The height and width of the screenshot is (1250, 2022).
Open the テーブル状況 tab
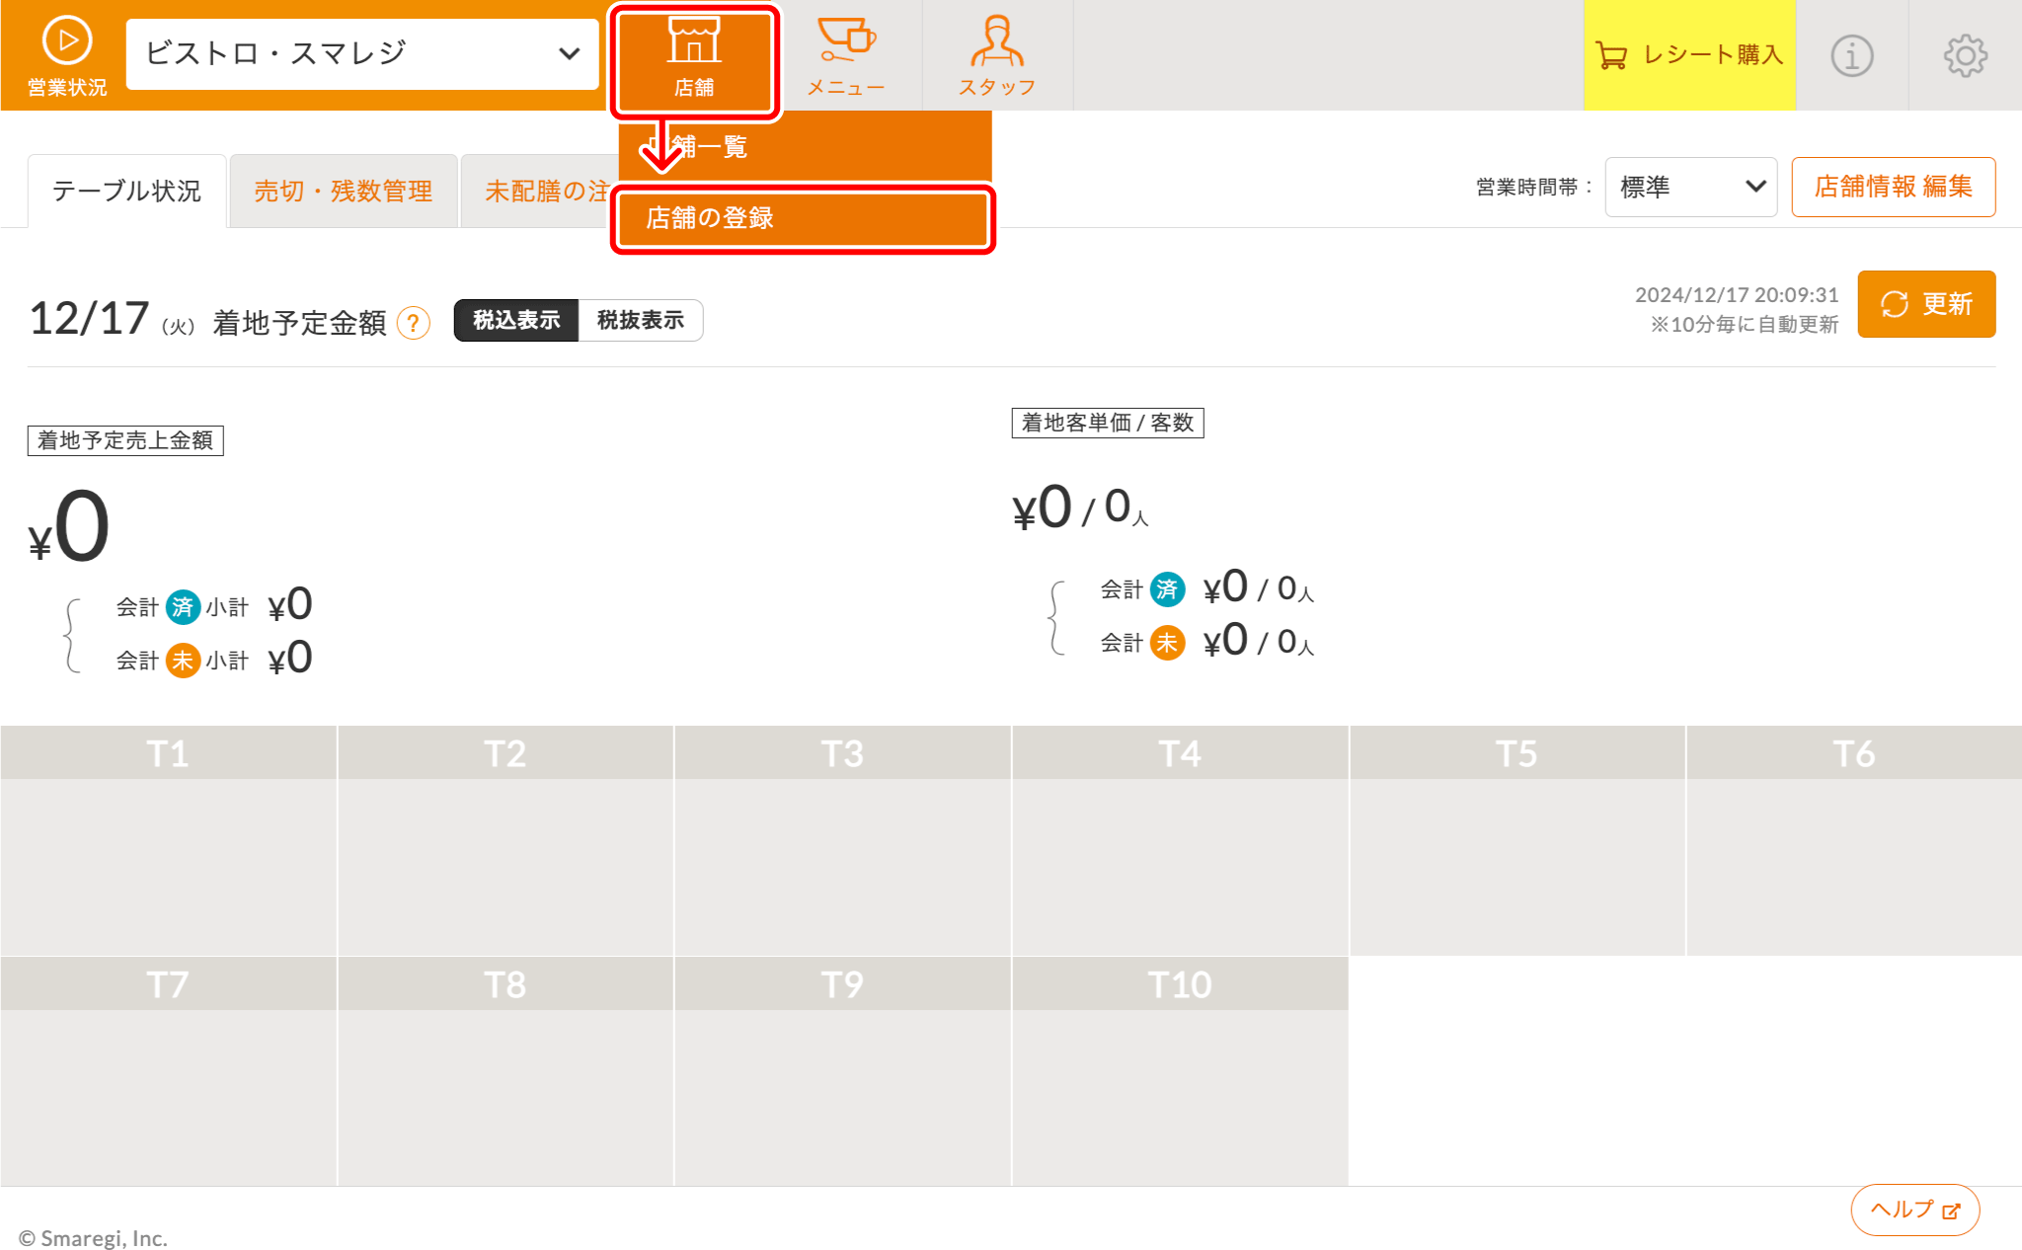126,191
